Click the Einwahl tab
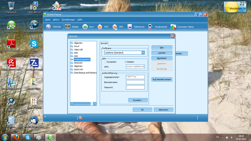 click(x=104, y=43)
